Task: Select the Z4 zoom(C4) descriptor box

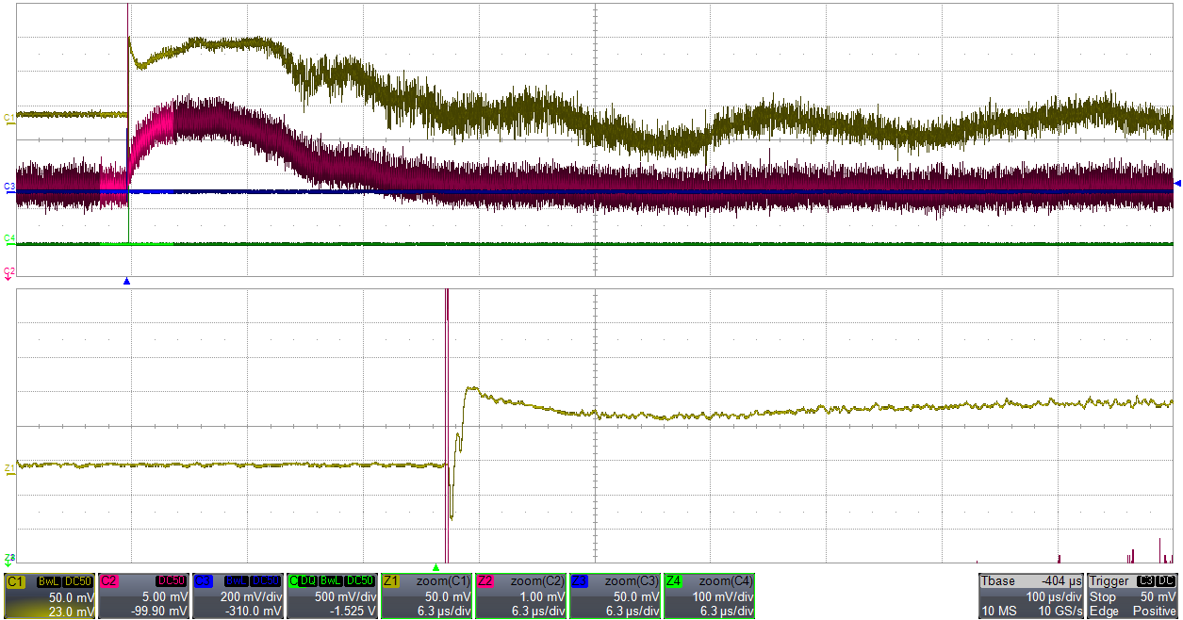Action: 710,596
